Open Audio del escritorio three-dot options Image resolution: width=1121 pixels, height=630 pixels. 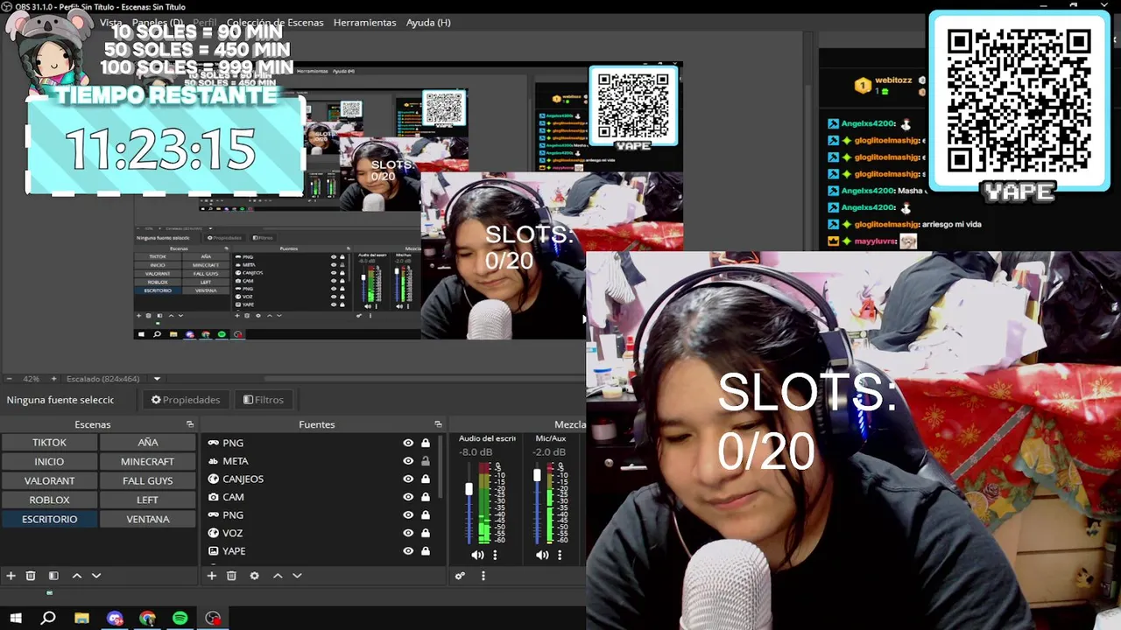coord(495,555)
